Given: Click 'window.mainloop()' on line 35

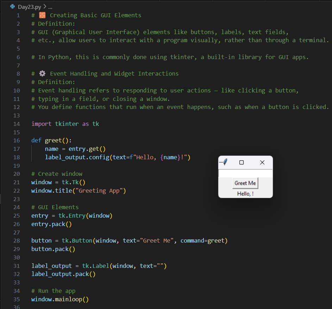Looking at the screenshot, I should (60, 299).
